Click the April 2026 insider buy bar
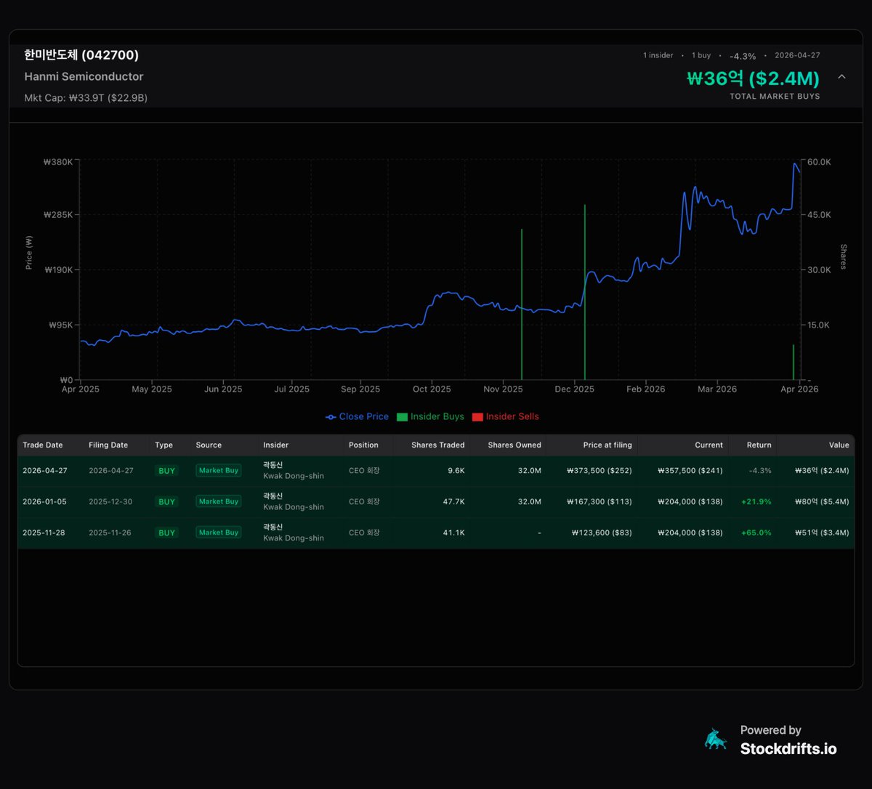 tap(794, 363)
